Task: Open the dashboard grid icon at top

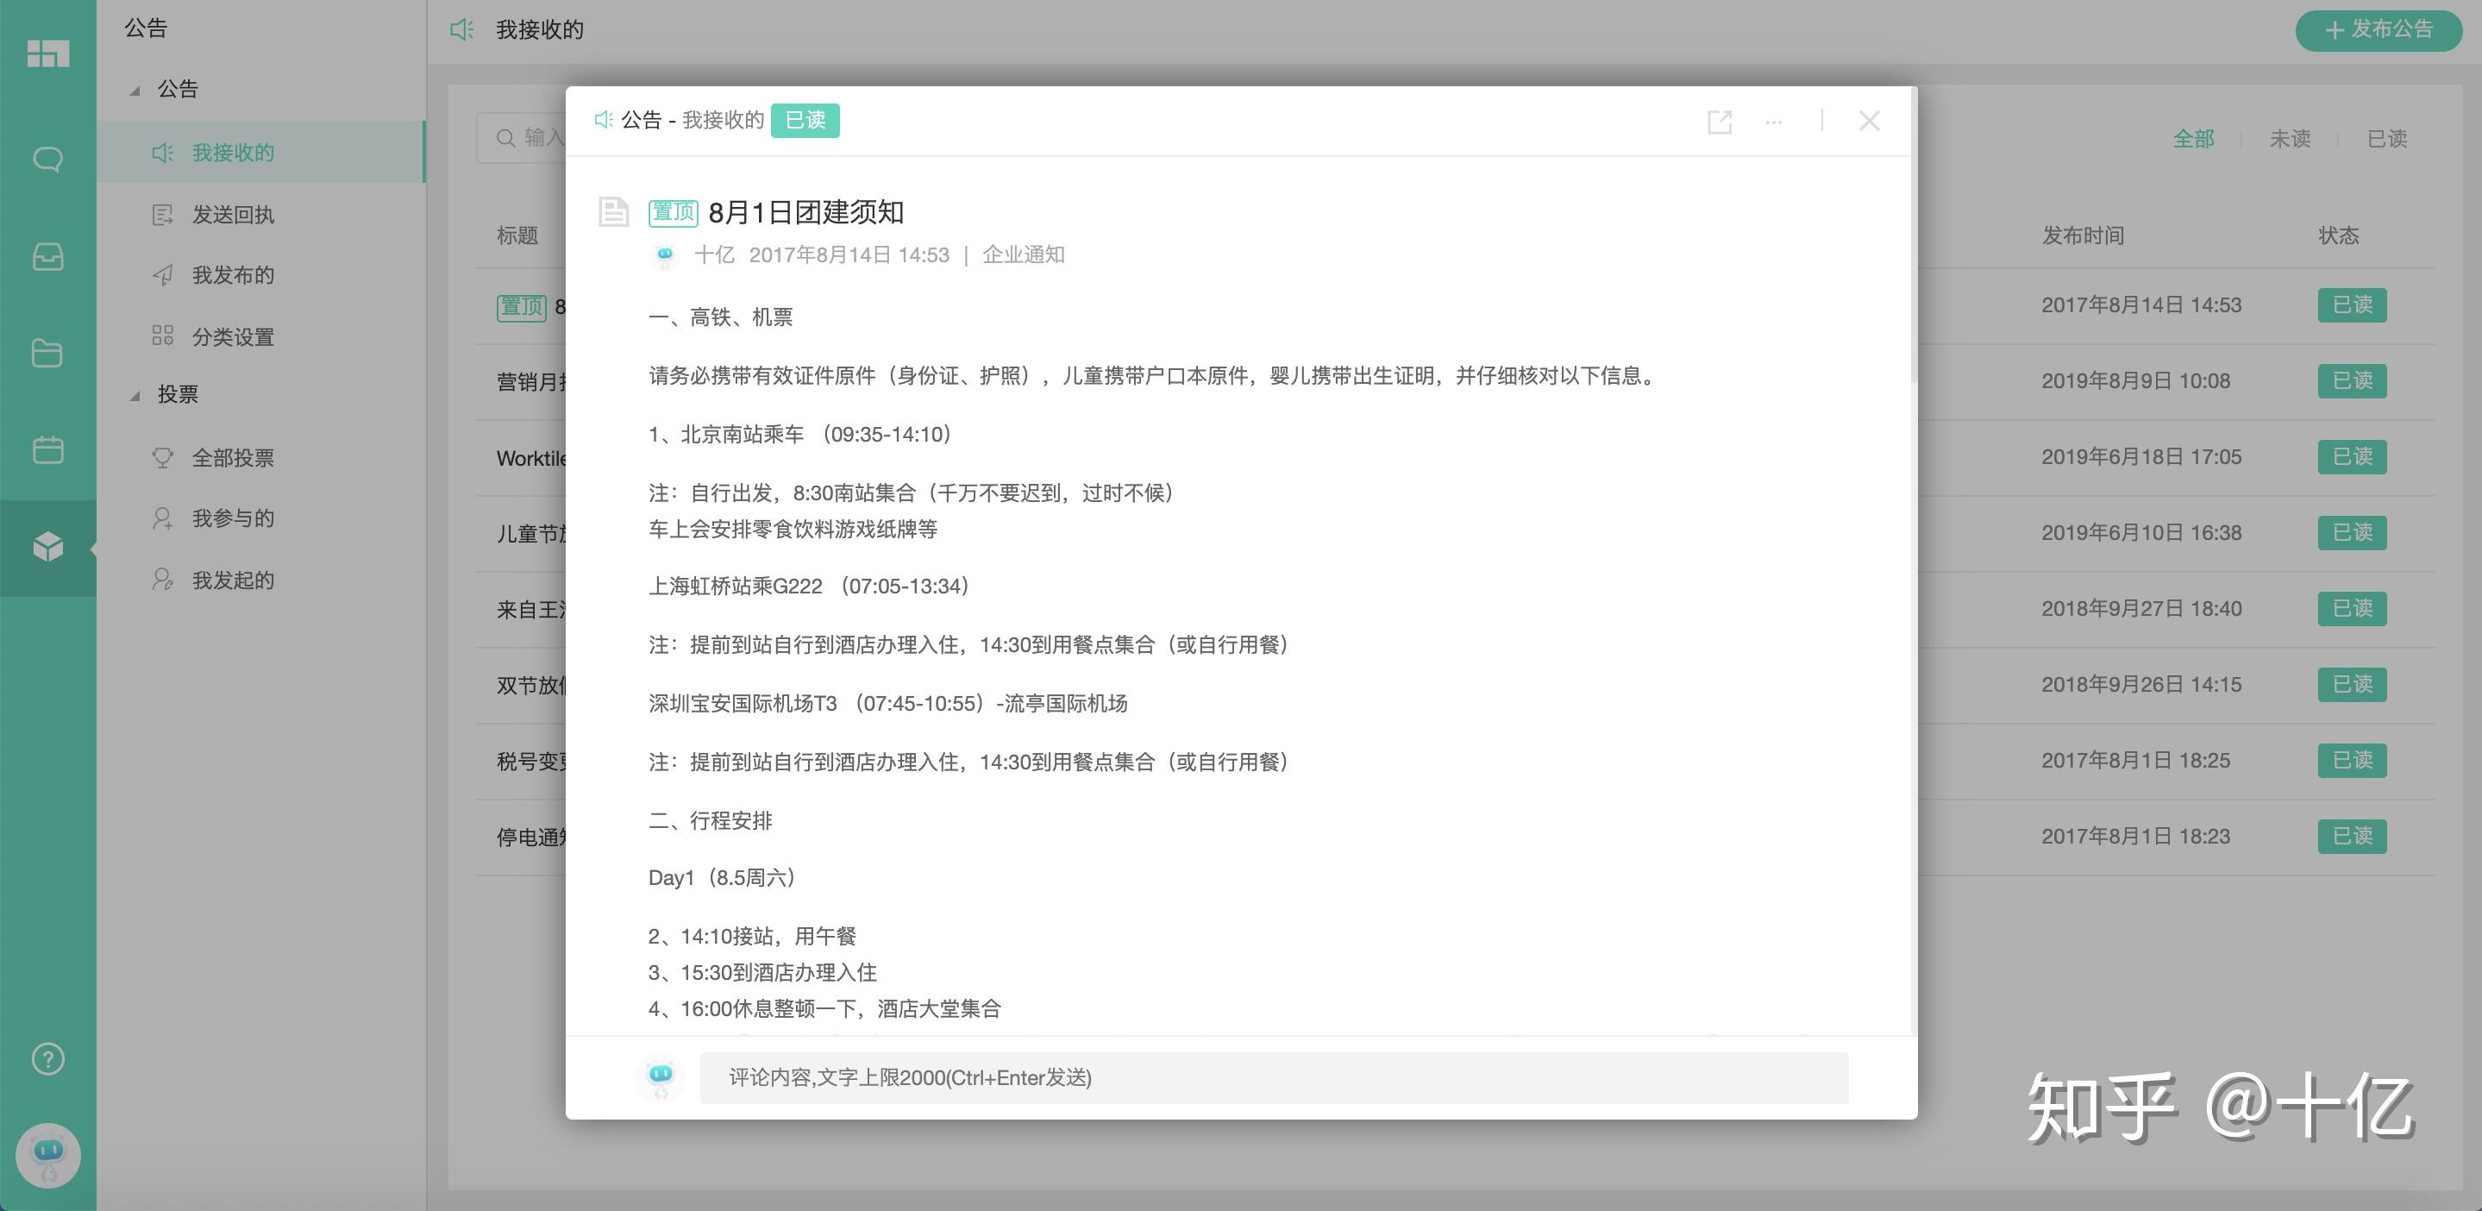Action: click(x=47, y=53)
